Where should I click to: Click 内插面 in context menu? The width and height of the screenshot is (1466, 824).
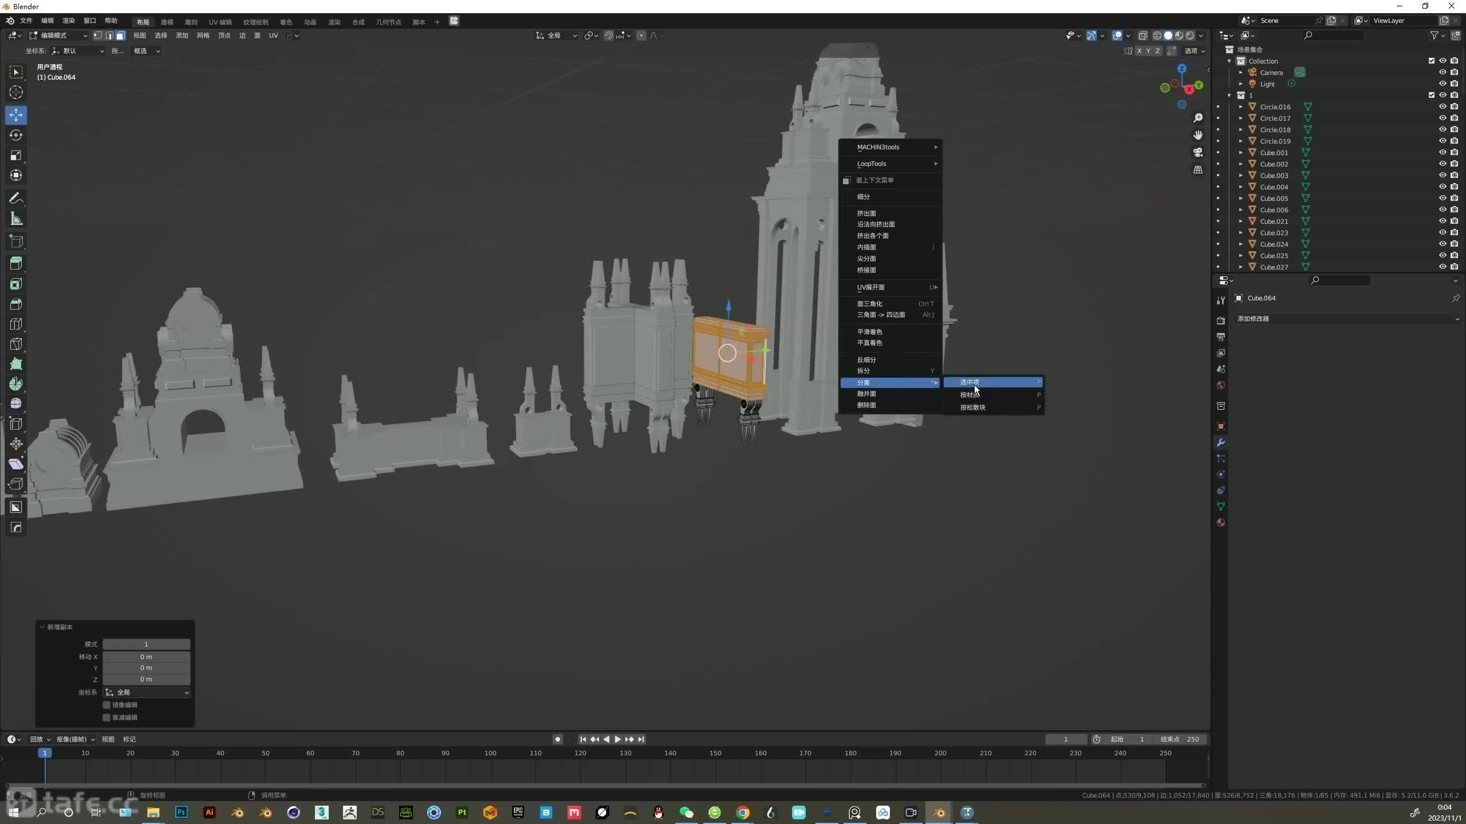click(890, 247)
